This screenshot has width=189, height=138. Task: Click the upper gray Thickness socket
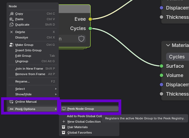coord(161,17)
